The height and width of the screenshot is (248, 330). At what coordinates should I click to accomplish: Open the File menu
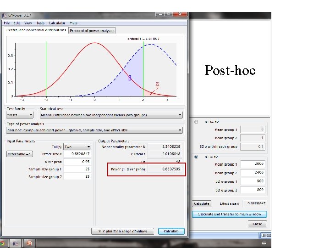(7, 23)
